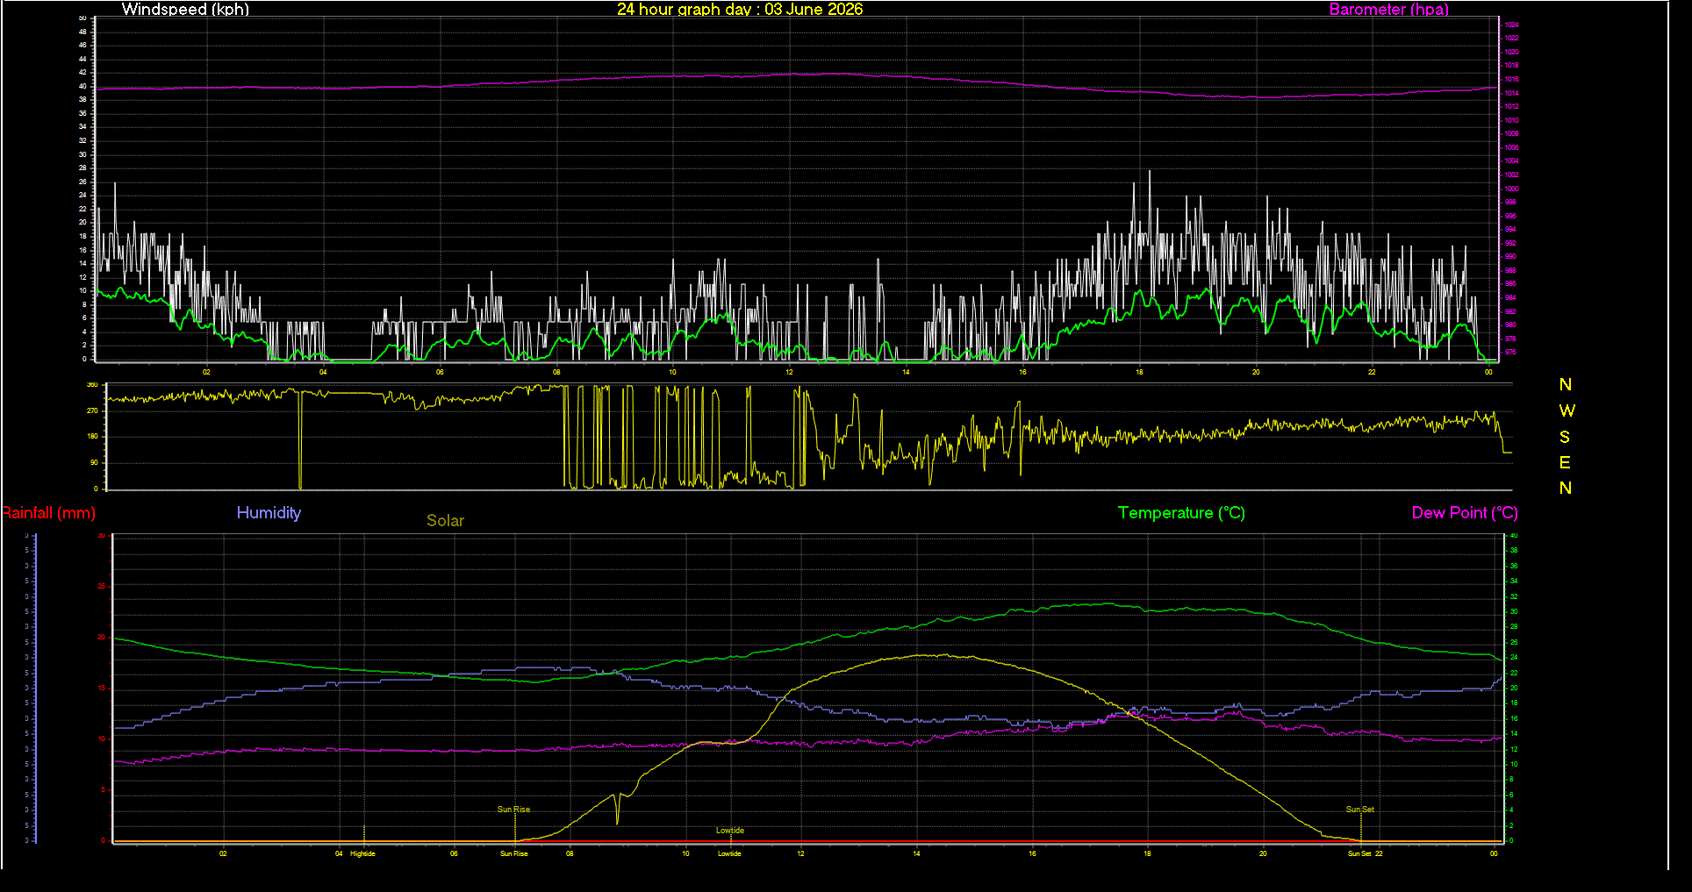Select the blue "Humidity" legend label
This screenshot has width=1692, height=892.
[x=269, y=513]
